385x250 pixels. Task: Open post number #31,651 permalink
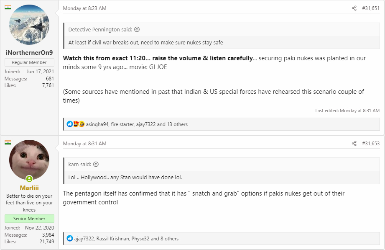tap(371, 8)
